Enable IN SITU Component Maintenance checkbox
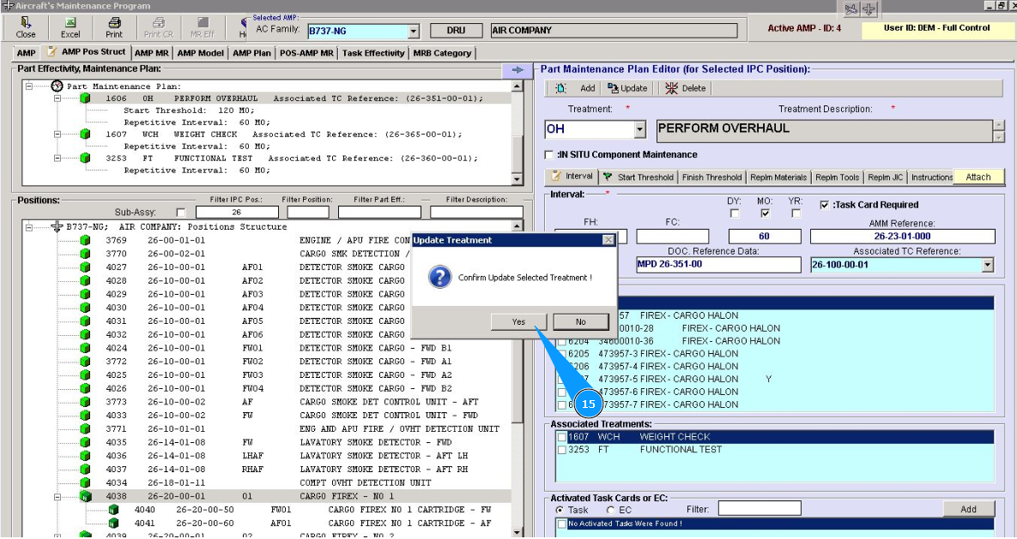Image resolution: width=1017 pixels, height=539 pixels. [550, 155]
